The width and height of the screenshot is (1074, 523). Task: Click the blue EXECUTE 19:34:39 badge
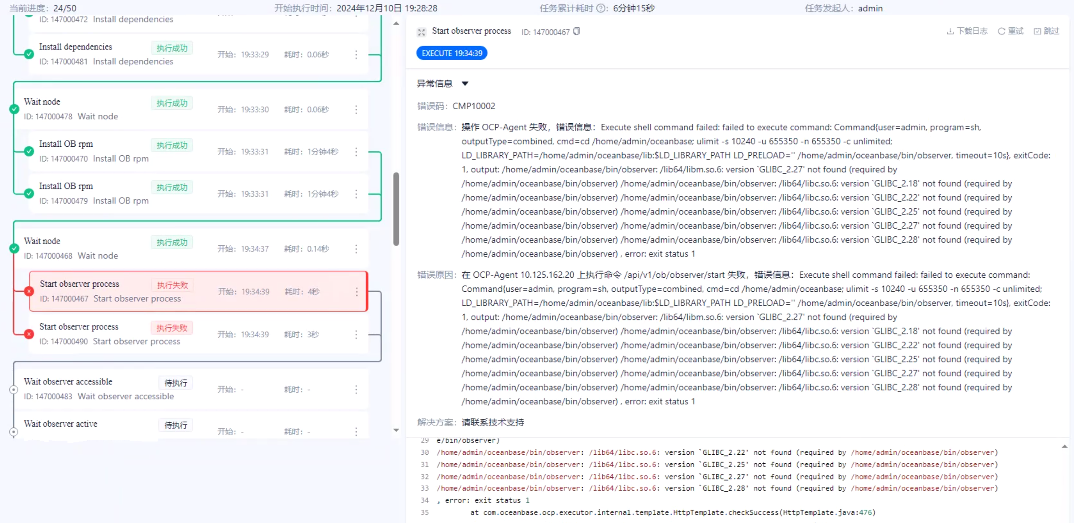click(x=451, y=53)
